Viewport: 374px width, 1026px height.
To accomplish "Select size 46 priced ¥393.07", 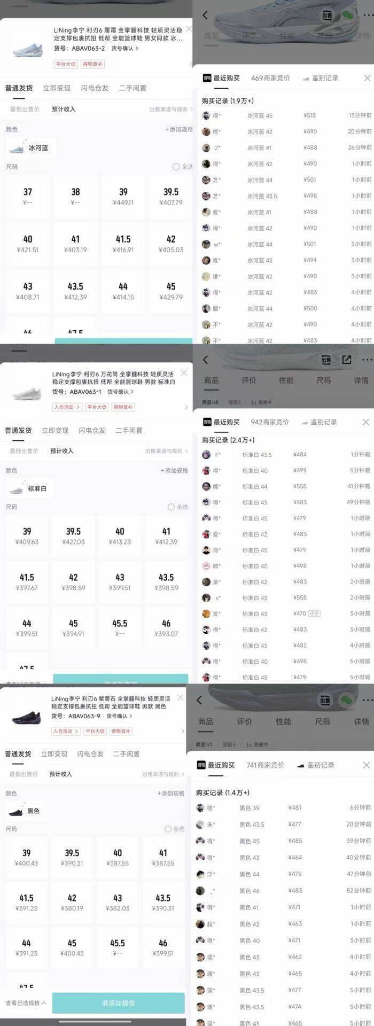I will 166,628.
